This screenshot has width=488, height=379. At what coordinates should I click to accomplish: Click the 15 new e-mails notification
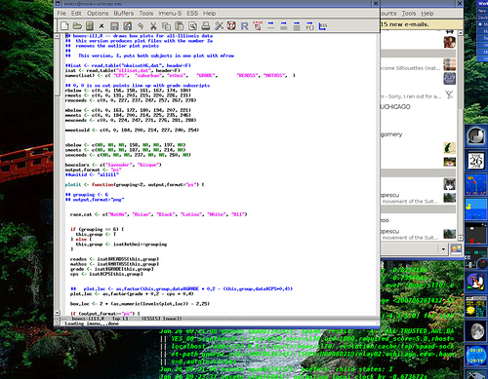[404, 24]
